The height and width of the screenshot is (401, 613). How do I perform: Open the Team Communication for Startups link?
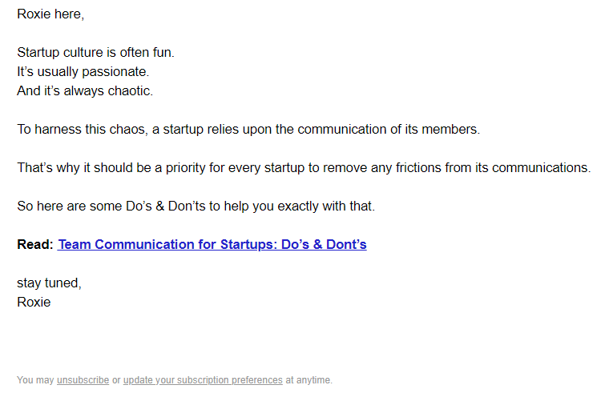coord(212,245)
